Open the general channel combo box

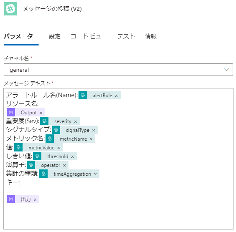point(118,70)
